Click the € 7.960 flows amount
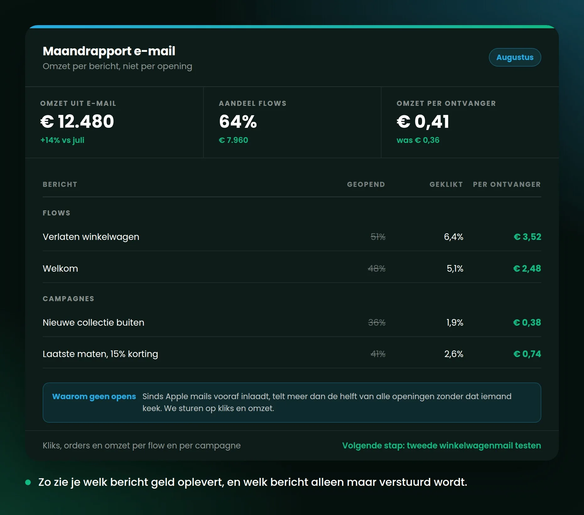The width and height of the screenshot is (584, 515). click(x=233, y=140)
